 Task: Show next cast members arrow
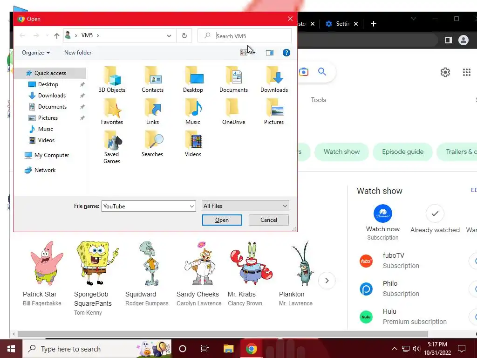point(327,281)
